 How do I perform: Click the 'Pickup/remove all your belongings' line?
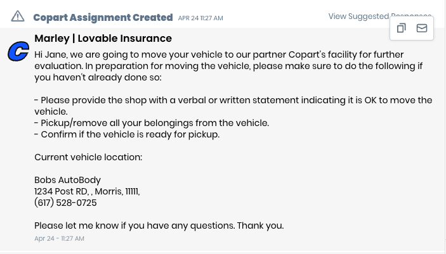coord(152,123)
